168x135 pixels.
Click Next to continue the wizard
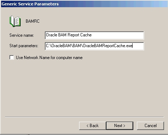coord(120,126)
